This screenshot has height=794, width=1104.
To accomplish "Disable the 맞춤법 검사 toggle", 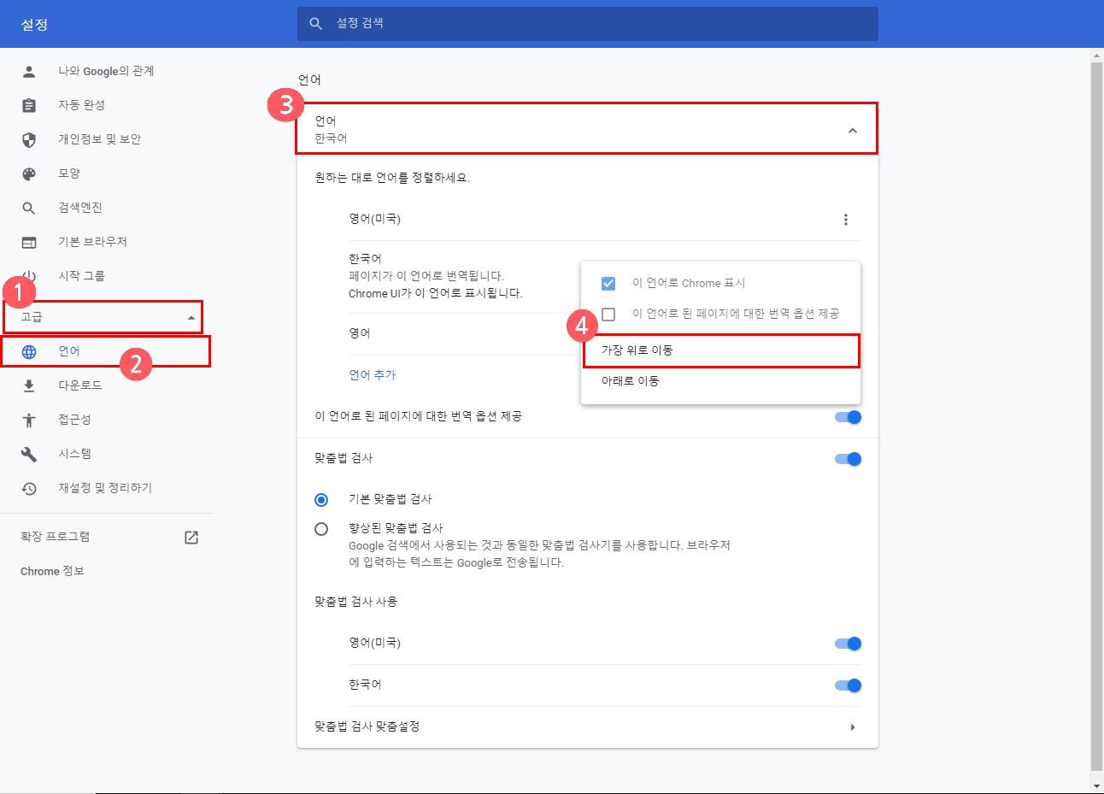I will point(847,458).
